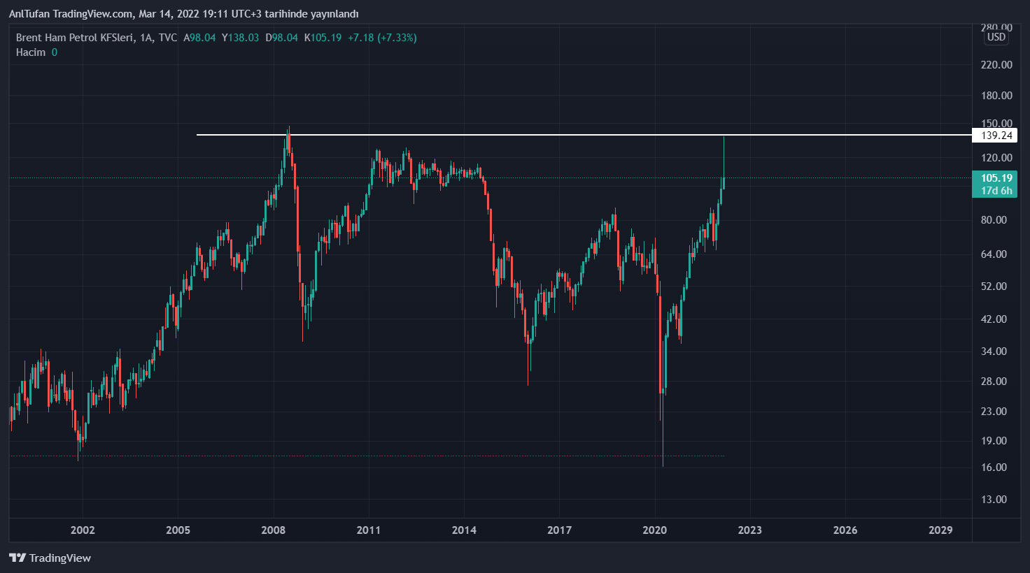Screen dimensions: 1030x573
Task: Click the green dotted current price line
Action: (840, 178)
